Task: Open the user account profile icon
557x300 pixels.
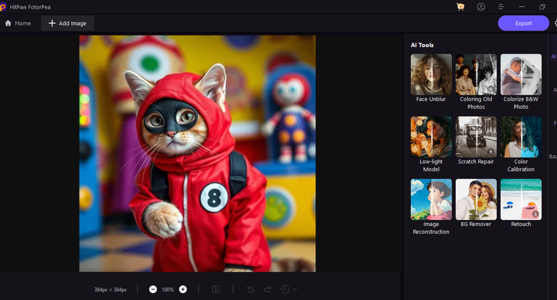Action: point(480,7)
